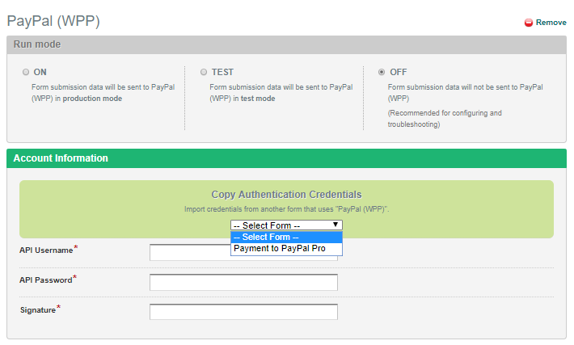Select the OFF run mode radio button

click(x=382, y=72)
